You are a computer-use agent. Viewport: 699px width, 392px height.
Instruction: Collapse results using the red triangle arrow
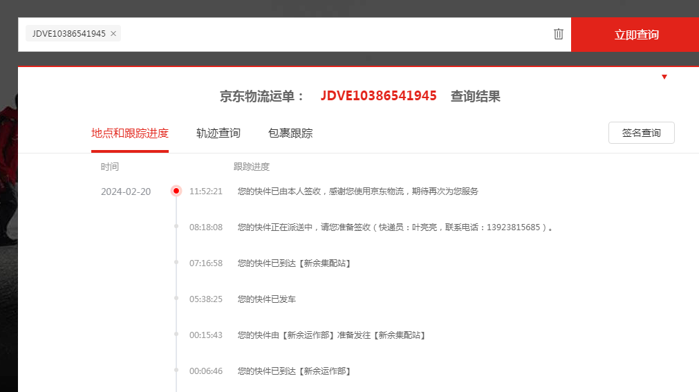[x=664, y=77]
